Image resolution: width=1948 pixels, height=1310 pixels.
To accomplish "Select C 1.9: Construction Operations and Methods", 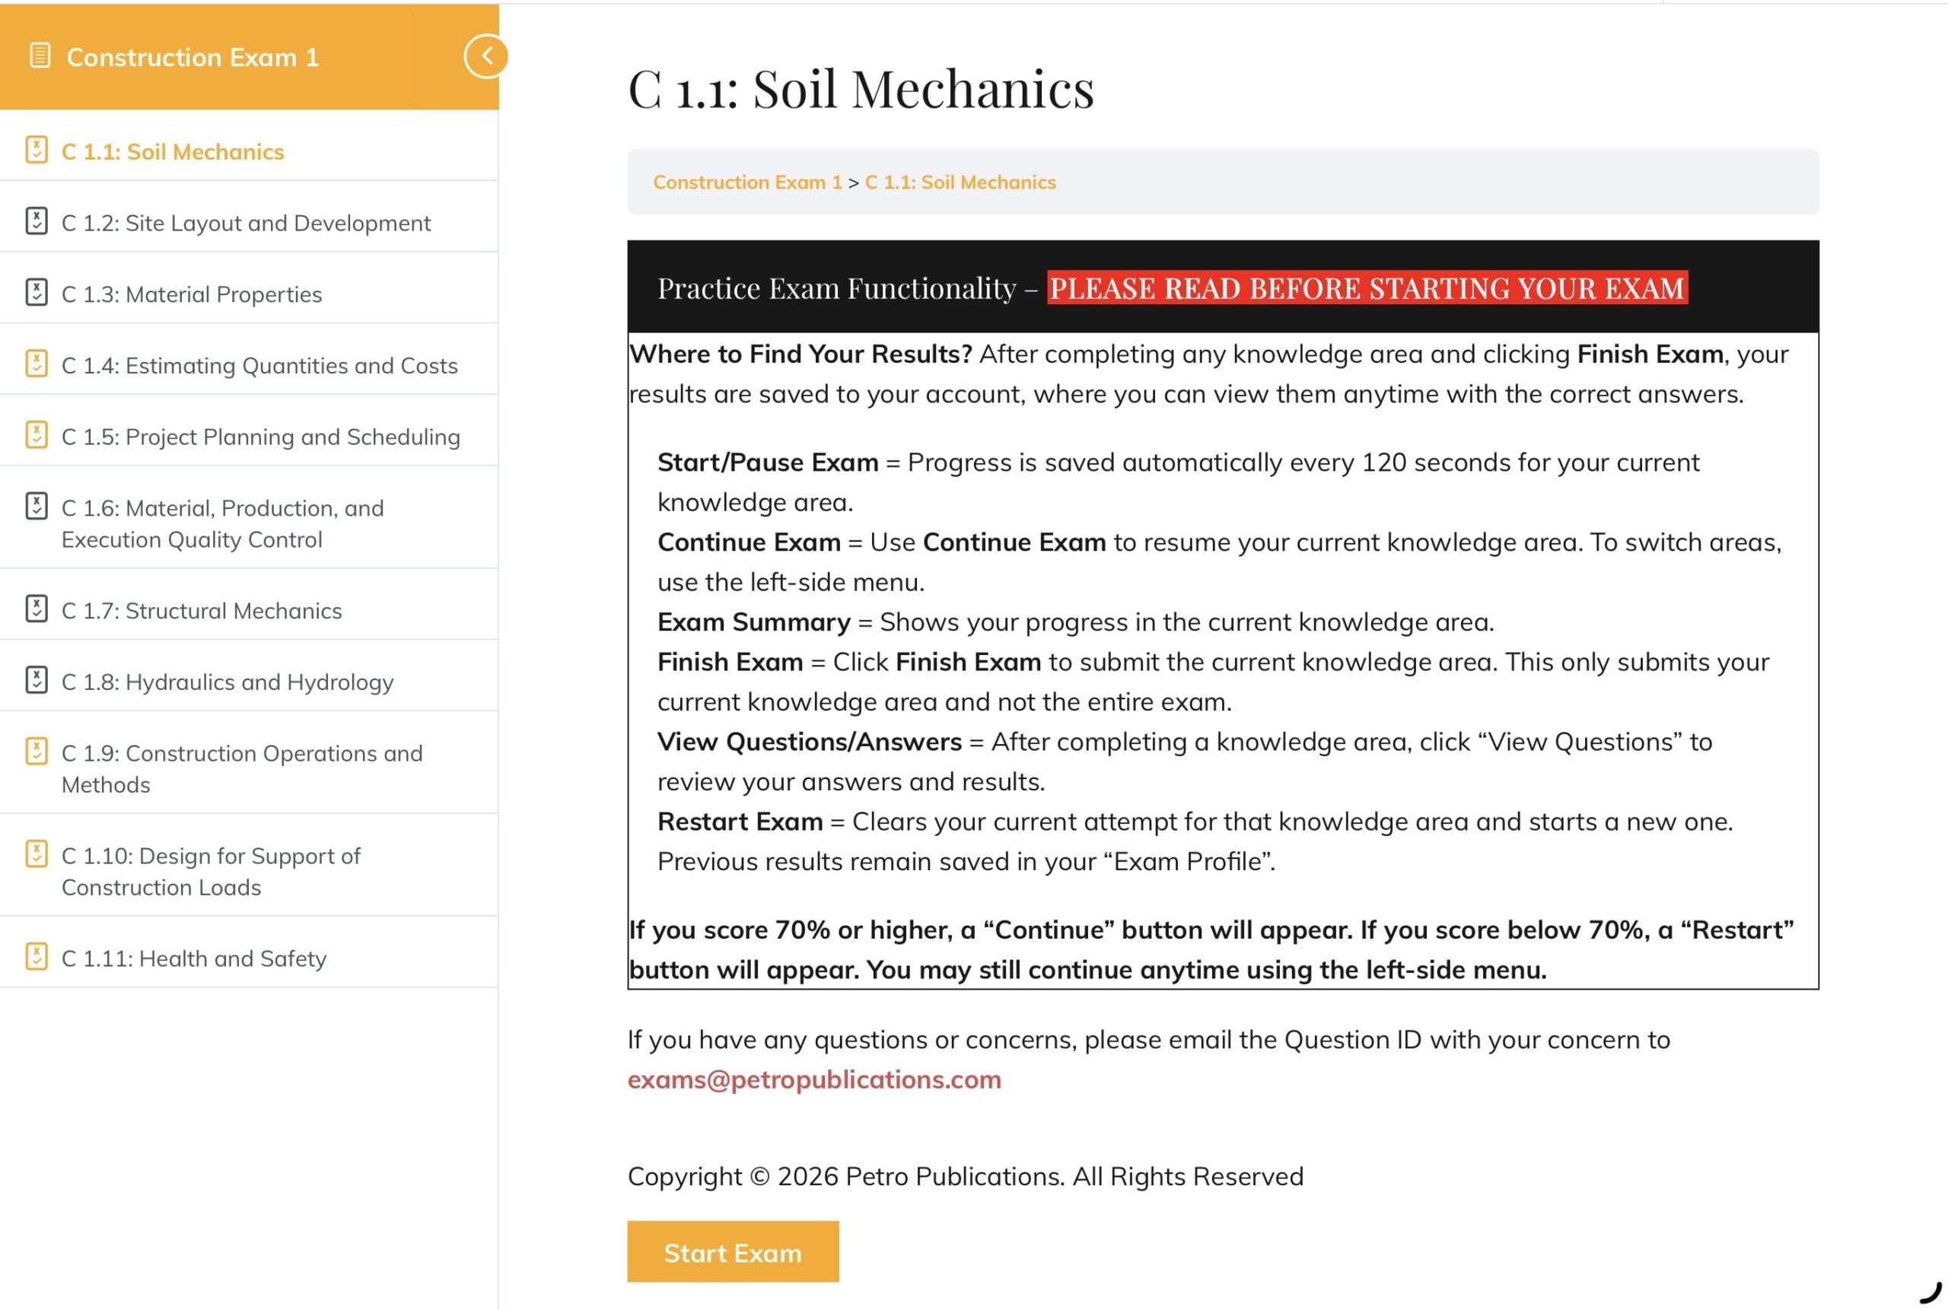I will click(241, 768).
